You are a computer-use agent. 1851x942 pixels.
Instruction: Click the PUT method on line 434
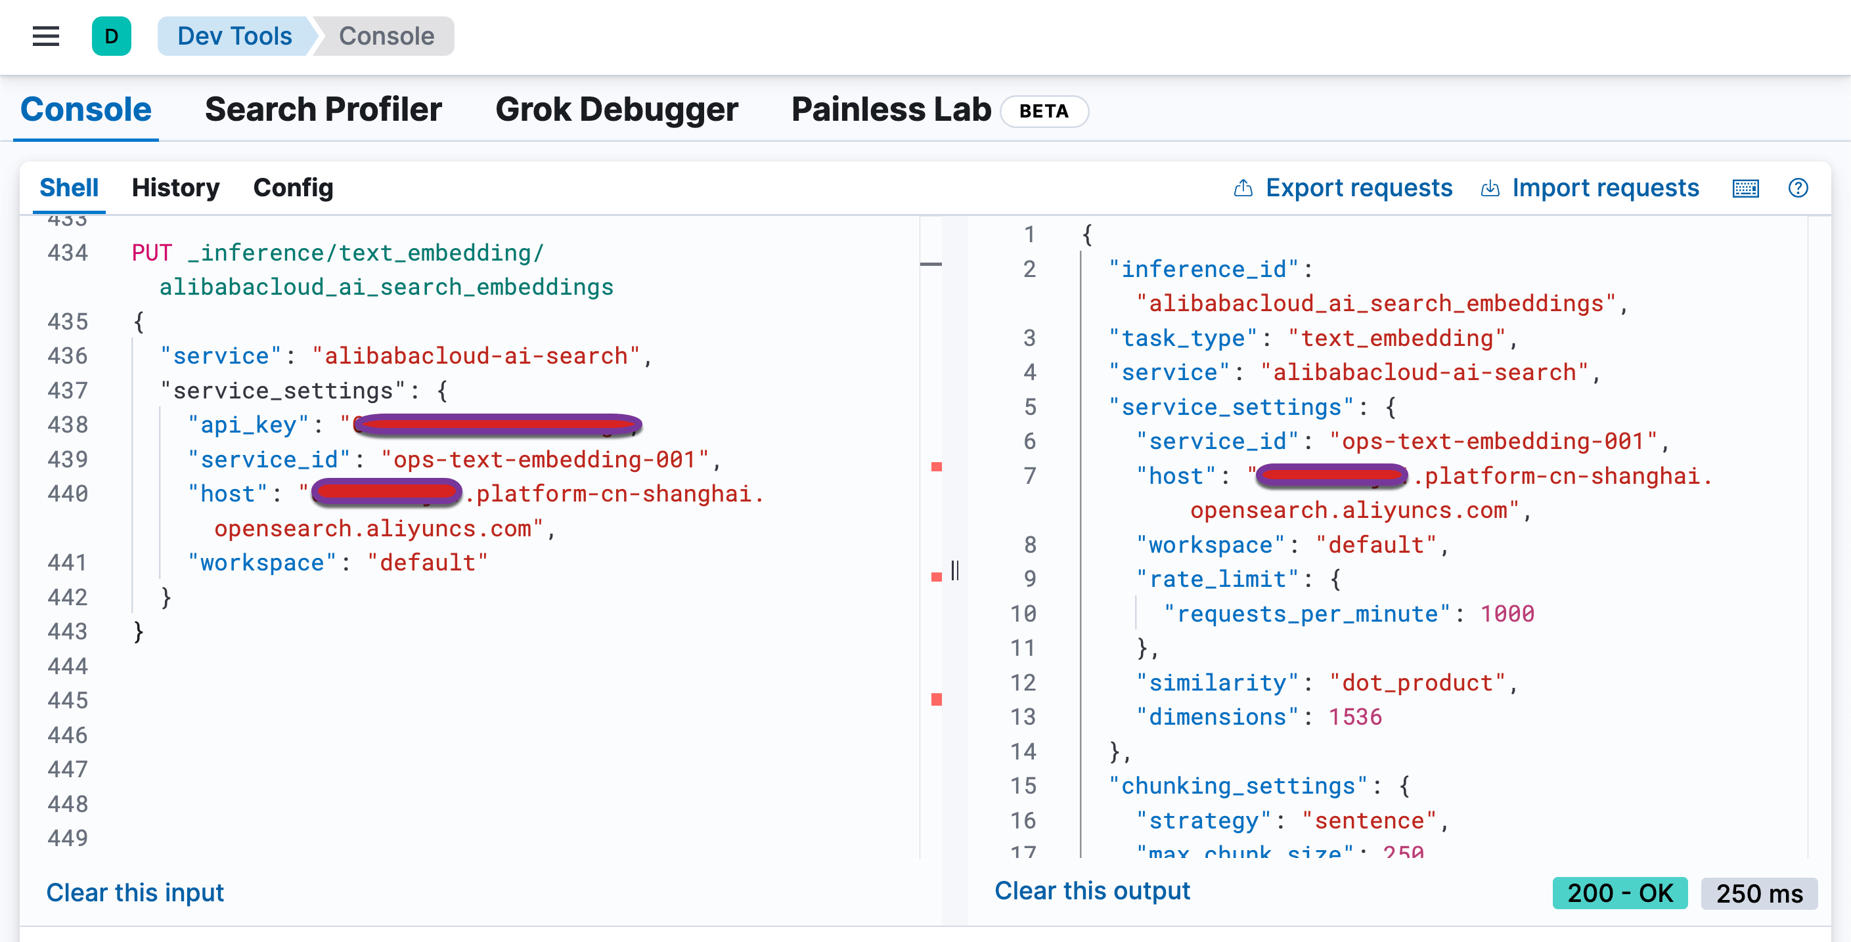(152, 253)
